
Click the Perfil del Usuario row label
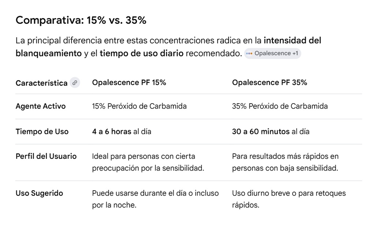pyautogui.click(x=46, y=156)
